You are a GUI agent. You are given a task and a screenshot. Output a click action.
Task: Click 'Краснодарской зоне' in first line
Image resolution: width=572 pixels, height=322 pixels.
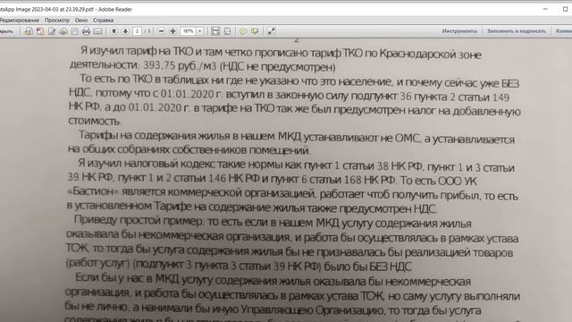pos(431,54)
